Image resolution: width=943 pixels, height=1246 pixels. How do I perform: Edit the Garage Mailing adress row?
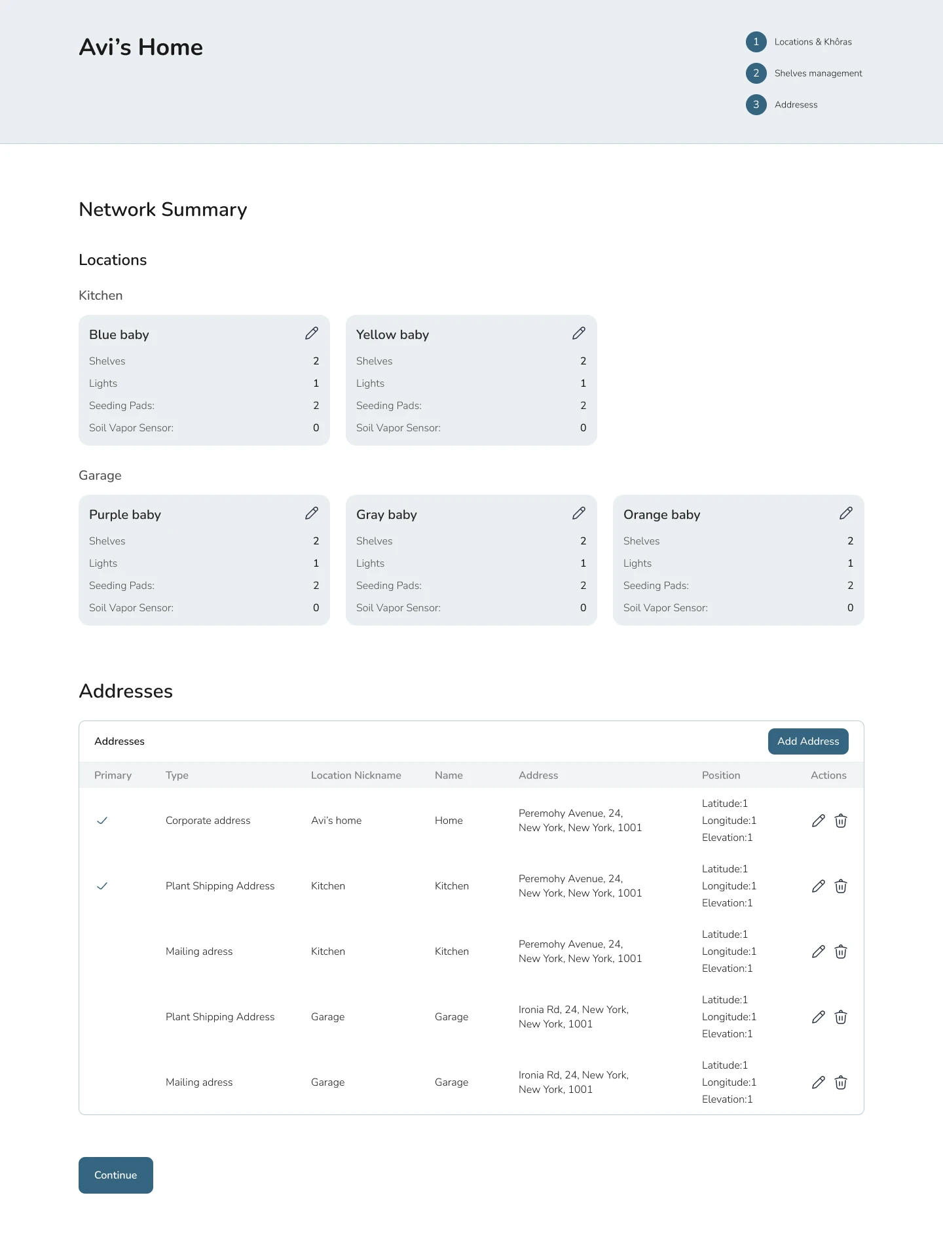(x=819, y=1082)
